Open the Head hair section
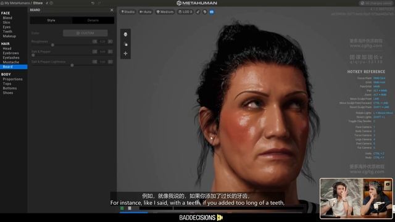Viewport: 395px width, 222px height. 7,48
